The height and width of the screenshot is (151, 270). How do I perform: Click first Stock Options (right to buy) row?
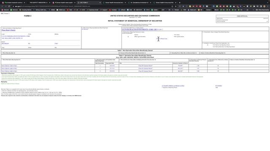pyautogui.click(x=135, y=66)
